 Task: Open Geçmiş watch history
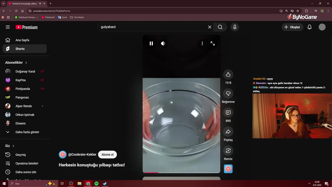(25, 155)
